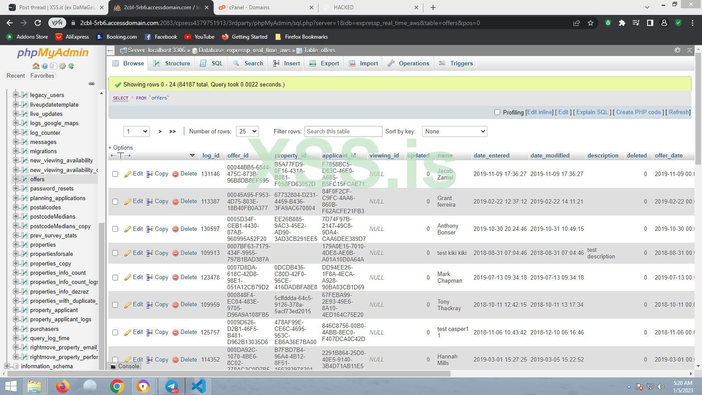Click the Windows Start button
The image size is (702, 395).
pos(11,386)
